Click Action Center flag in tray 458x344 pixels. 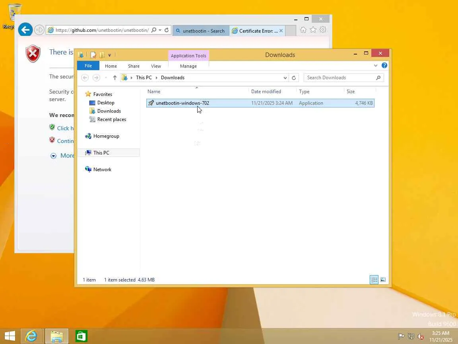[x=401, y=336]
